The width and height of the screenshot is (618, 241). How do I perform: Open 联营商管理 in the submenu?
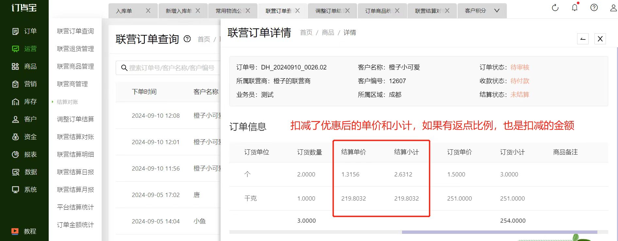(x=73, y=84)
